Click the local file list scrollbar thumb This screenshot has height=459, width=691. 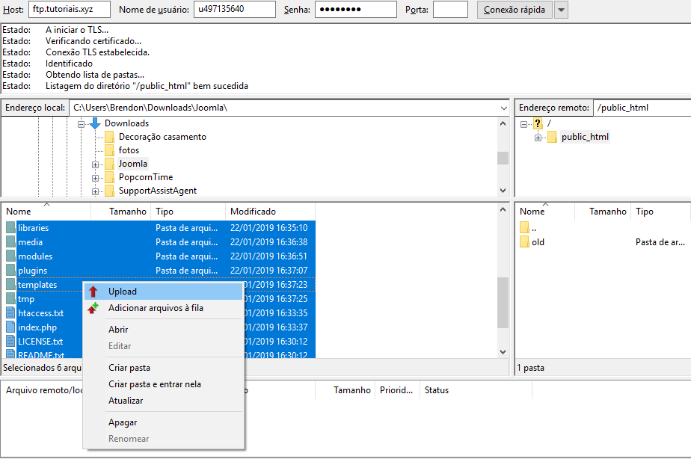point(503,303)
